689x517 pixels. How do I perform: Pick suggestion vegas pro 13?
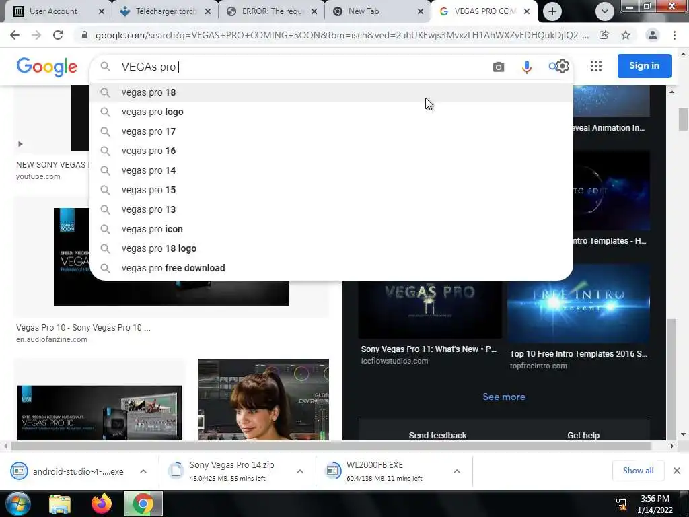click(331, 209)
